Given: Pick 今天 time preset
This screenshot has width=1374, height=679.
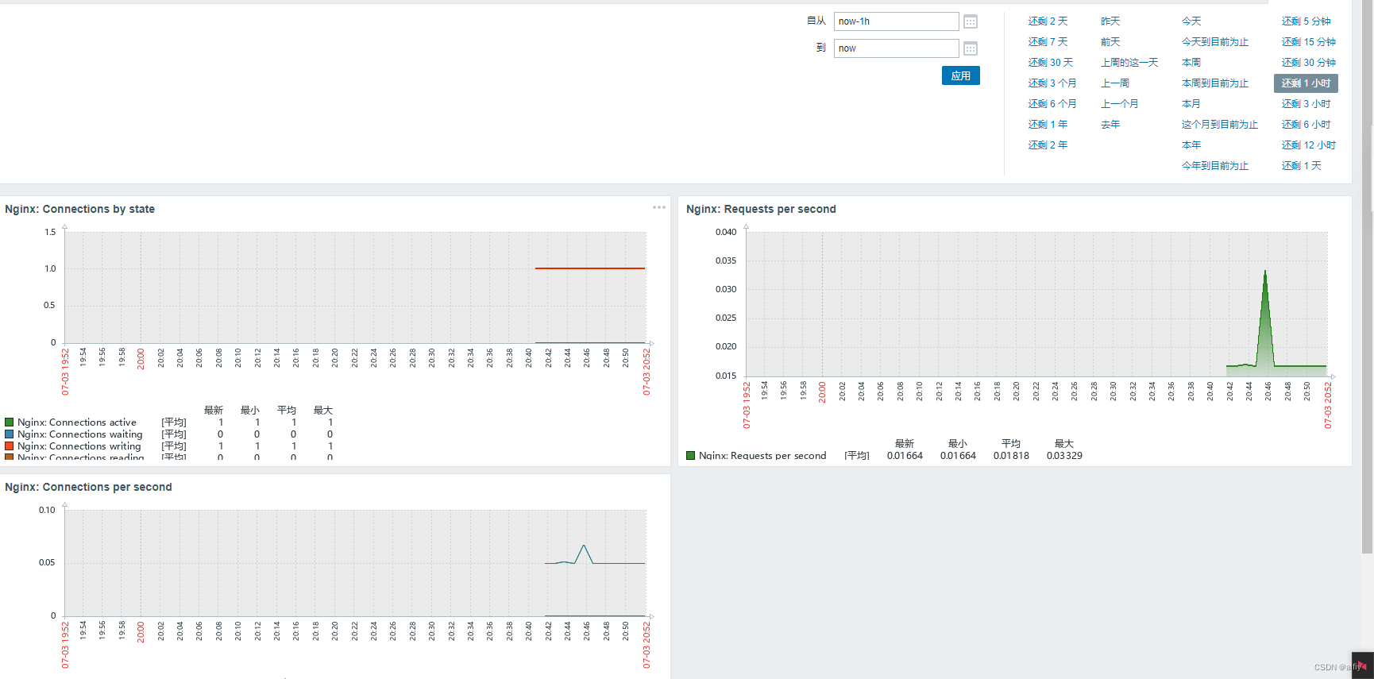Looking at the screenshot, I should 1191,21.
